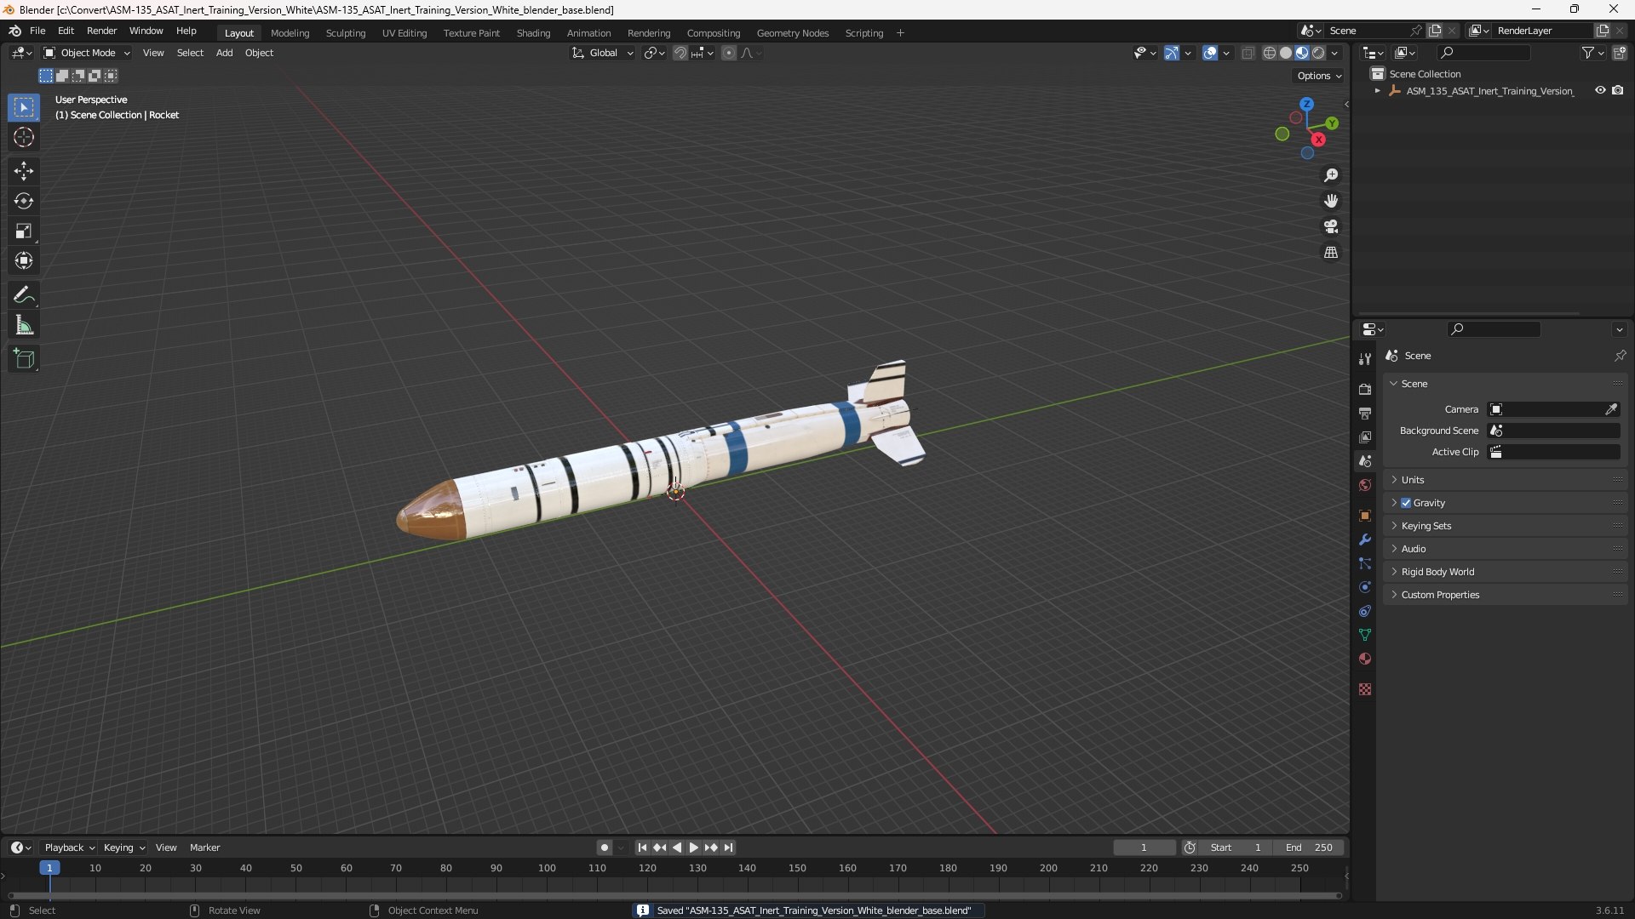Enable auto keying record button
Image resolution: width=1635 pixels, height=919 pixels.
605,848
